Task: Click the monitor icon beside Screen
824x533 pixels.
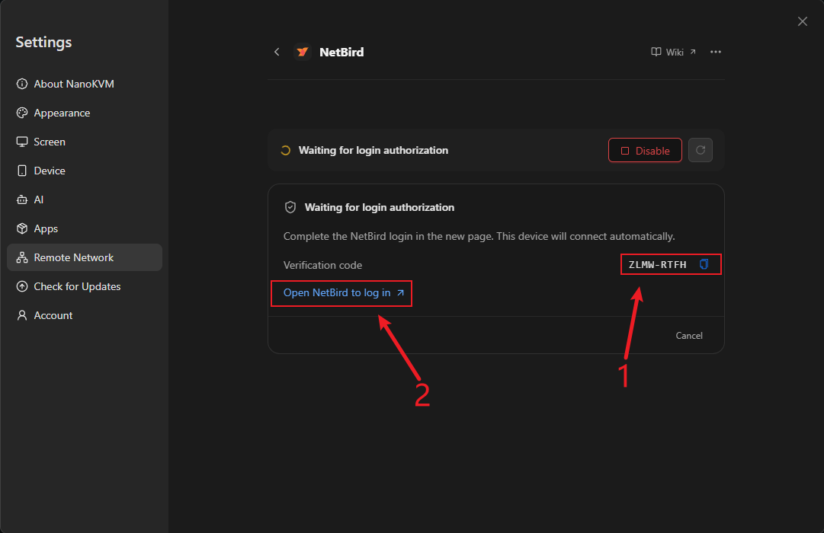Action: coord(22,142)
